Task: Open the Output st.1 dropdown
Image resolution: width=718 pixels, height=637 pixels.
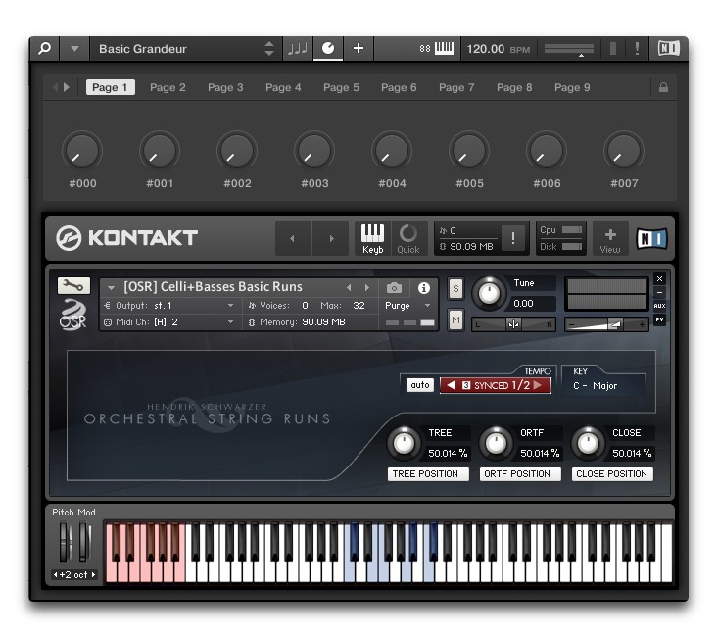Action: click(168, 305)
